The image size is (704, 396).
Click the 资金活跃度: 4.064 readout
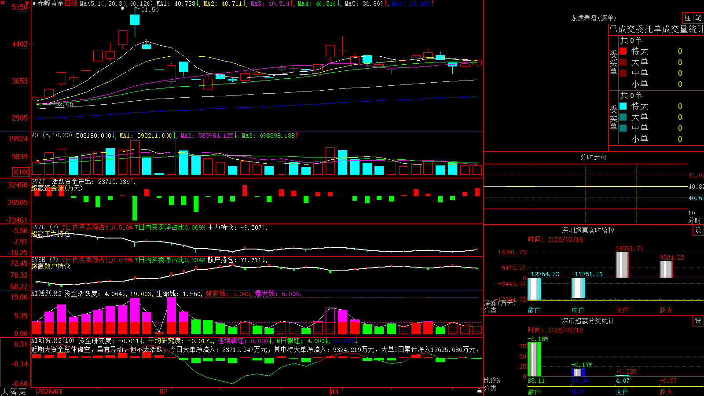[95, 293]
